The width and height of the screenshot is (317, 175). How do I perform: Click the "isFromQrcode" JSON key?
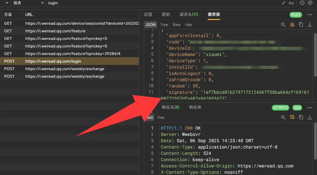tap(185, 80)
